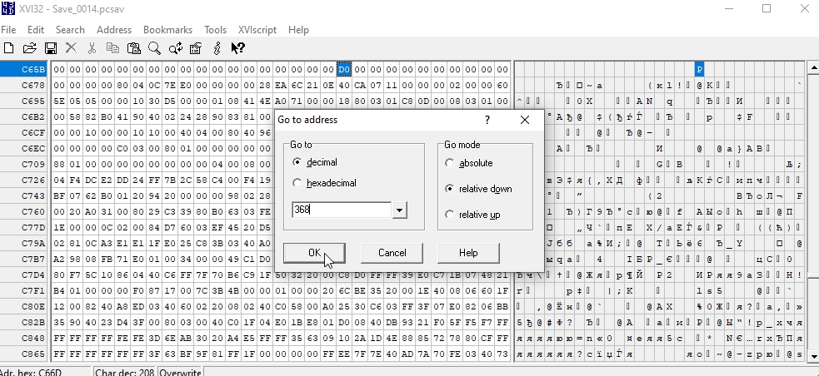Click row address C726
The width and height of the screenshot is (819, 376).
tap(24, 180)
